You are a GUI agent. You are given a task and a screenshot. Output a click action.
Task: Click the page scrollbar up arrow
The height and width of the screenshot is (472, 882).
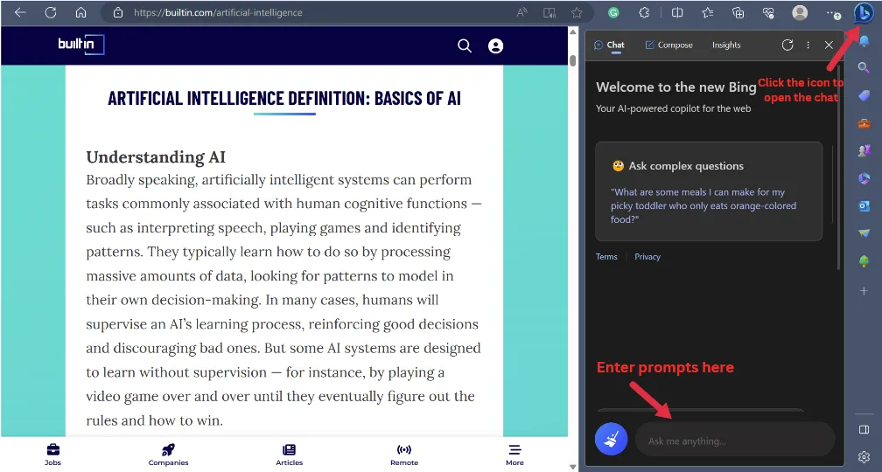click(x=572, y=31)
